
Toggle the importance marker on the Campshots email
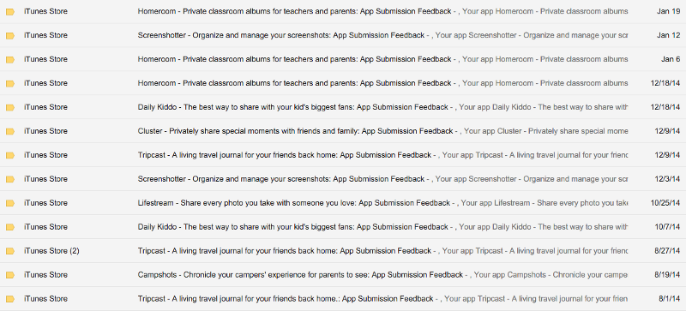pos(10,275)
